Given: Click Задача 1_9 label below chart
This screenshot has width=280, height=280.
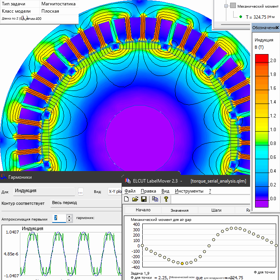Looking at the screenshot, I should [140, 273].
